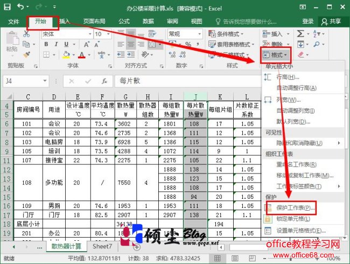This screenshot has height=264, width=350.
Task: Click the insert function fx icon
Action: [x=104, y=81]
